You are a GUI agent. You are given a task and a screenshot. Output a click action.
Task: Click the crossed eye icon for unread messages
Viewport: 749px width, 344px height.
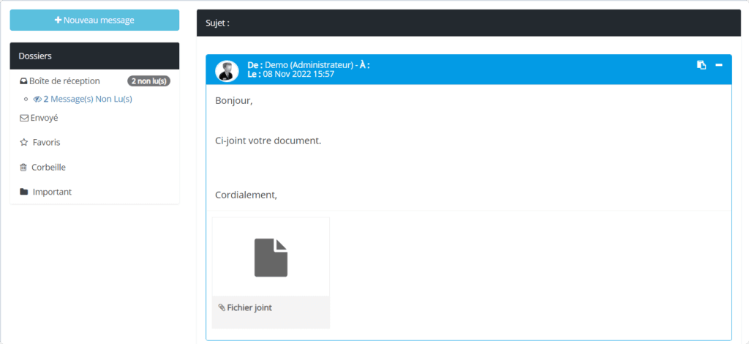tap(37, 100)
